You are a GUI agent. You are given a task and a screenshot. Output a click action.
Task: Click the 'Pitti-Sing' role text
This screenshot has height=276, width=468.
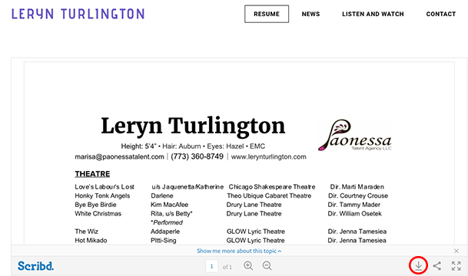coord(163,240)
